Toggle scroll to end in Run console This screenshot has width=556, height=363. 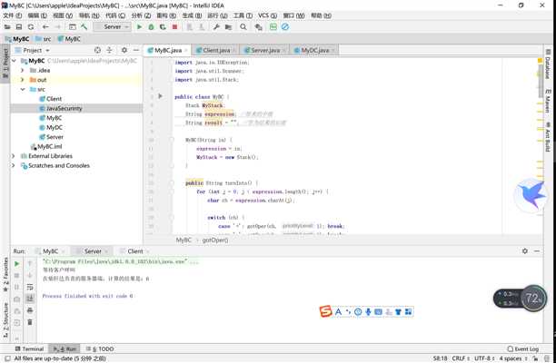[x=30, y=299]
